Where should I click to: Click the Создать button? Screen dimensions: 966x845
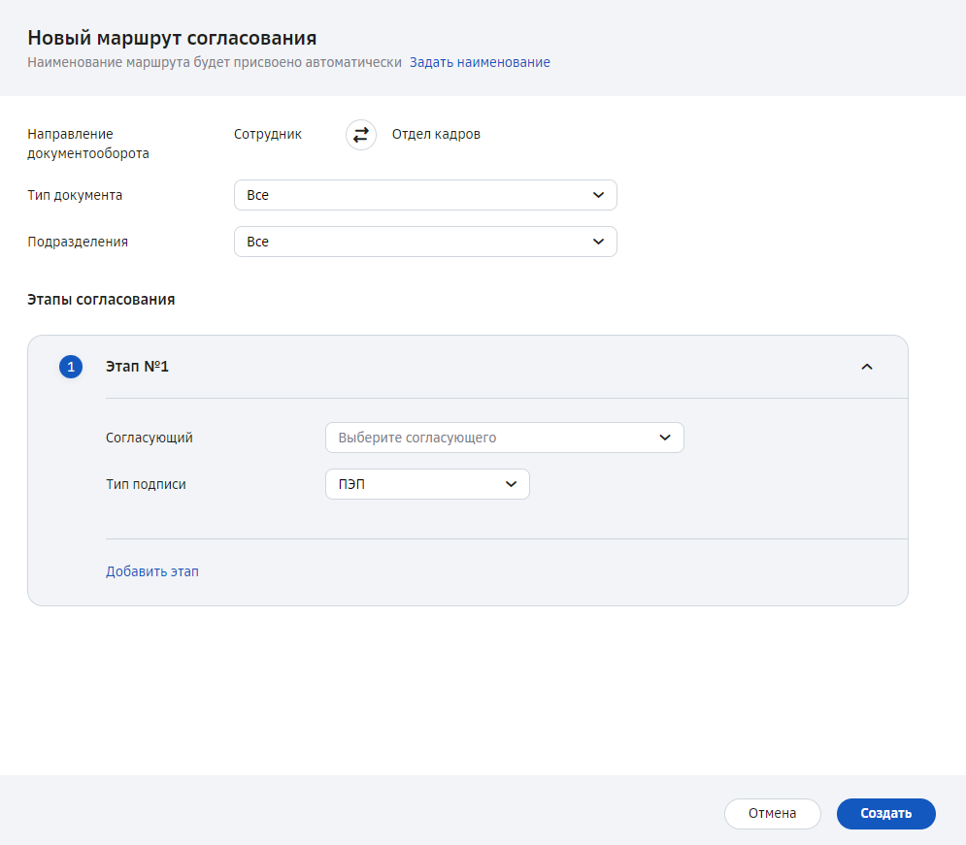click(x=886, y=814)
